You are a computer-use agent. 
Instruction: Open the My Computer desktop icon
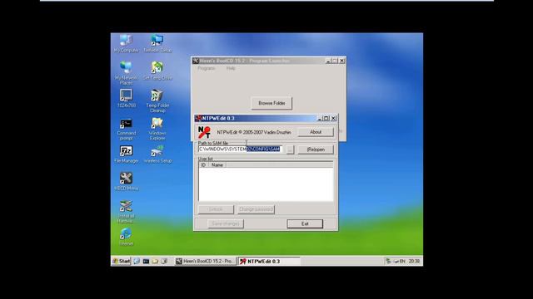pos(126,43)
